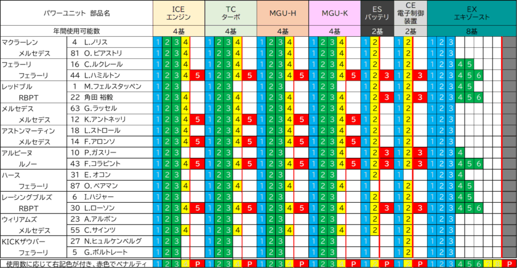
Task: Click driver name I.ハジャー
Action: coord(98,197)
